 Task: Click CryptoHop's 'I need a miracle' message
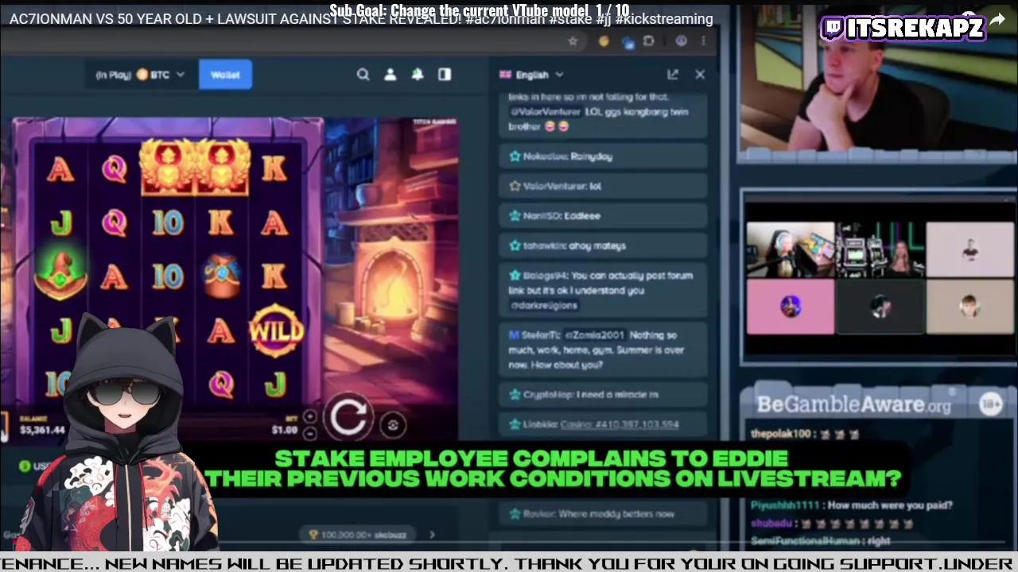603,394
